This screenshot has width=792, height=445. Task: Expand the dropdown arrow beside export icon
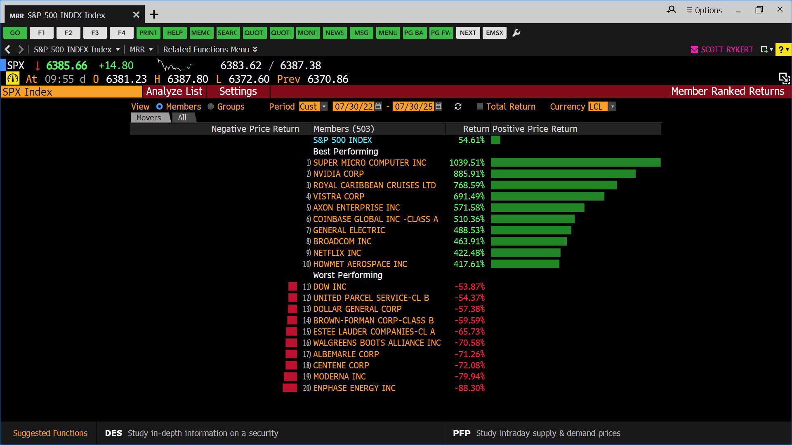(771, 49)
